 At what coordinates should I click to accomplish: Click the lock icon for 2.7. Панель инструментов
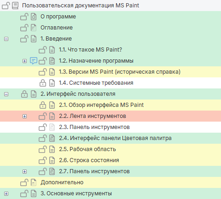43,171
